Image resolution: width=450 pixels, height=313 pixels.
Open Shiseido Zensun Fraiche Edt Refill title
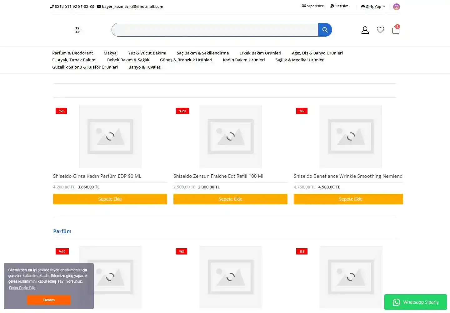218,176
